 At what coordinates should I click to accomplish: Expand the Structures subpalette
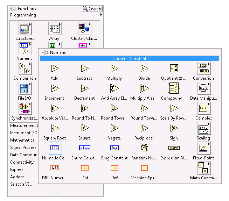pos(25,29)
